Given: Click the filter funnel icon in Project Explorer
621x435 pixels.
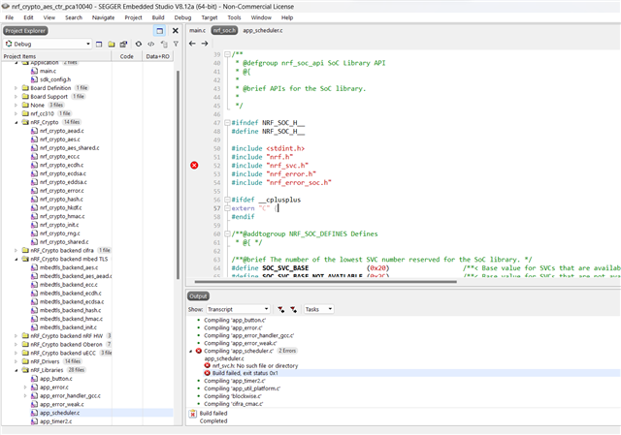Looking at the screenshot, I should [x=176, y=44].
